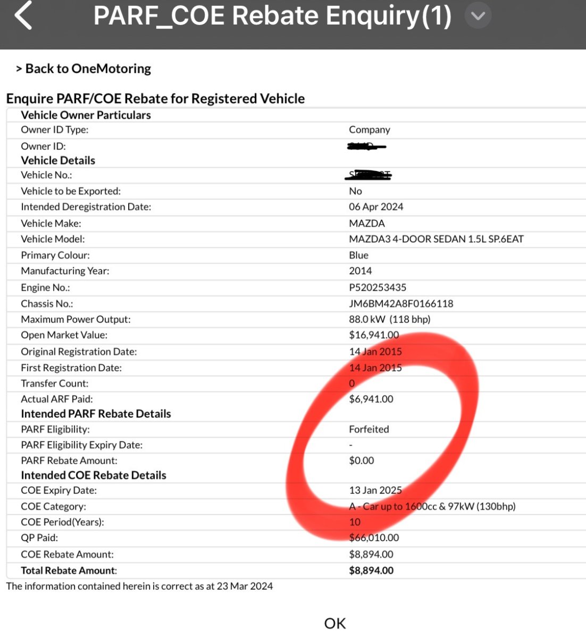
Task: Select the redacted Vehicle No. value
Action: [x=369, y=175]
